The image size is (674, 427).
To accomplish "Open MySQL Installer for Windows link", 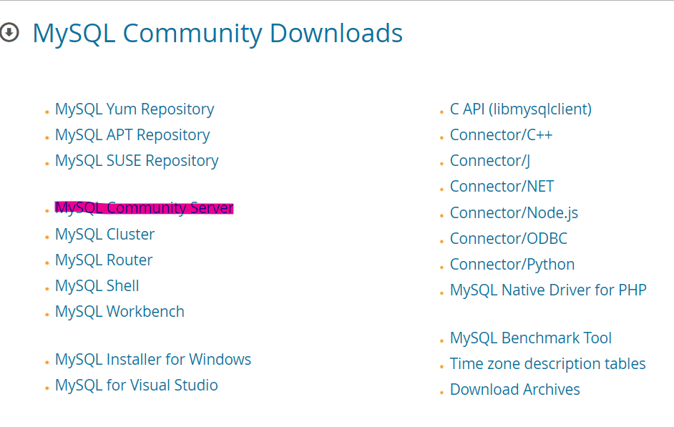I will [x=153, y=359].
